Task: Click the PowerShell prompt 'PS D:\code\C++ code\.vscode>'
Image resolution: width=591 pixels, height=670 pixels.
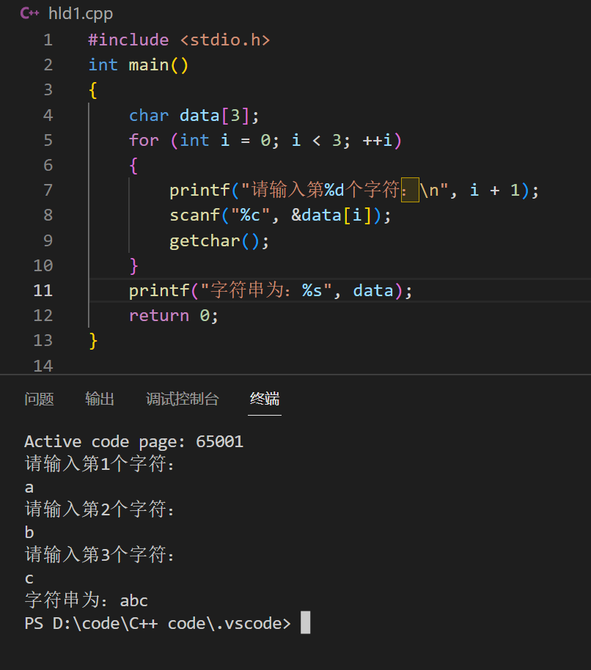Action: click(158, 623)
